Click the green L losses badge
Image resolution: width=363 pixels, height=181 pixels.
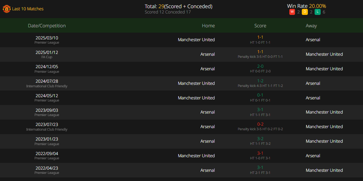tap(317, 12)
